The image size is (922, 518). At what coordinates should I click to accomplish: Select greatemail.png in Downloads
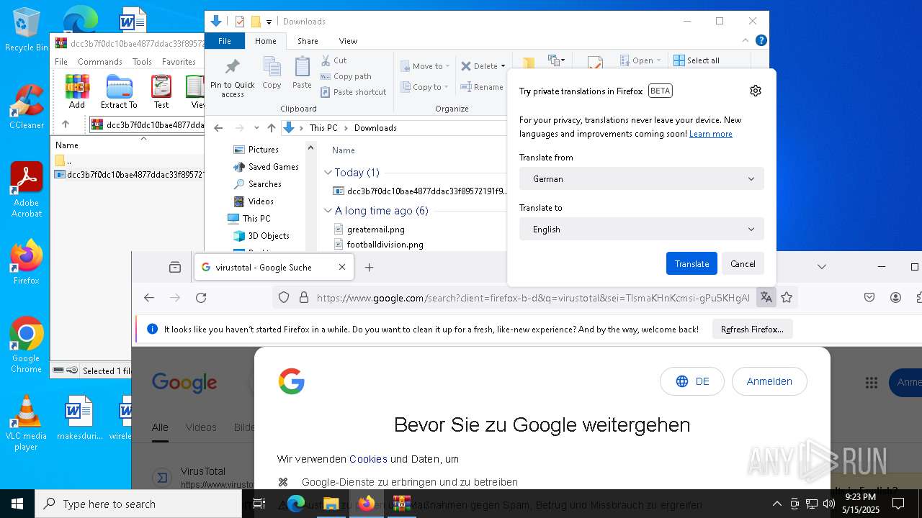click(x=375, y=230)
